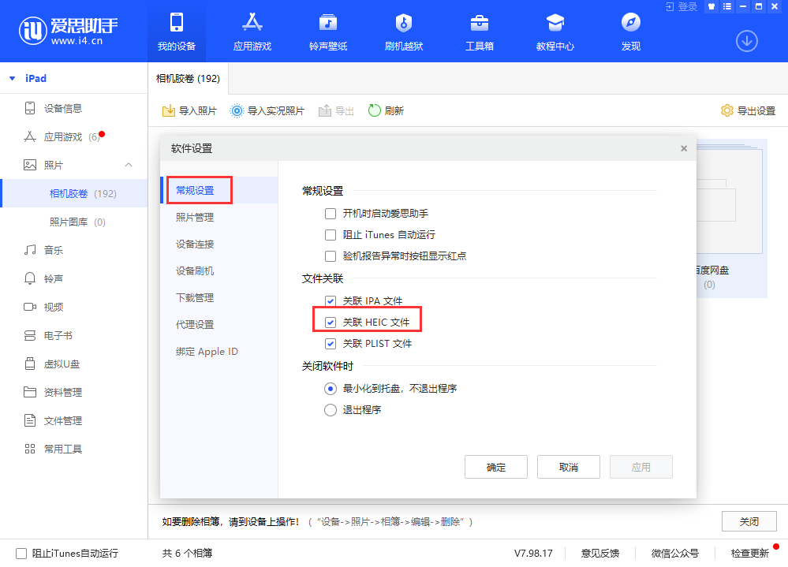Open 导出设置 export settings
The height and width of the screenshot is (567, 788).
[x=748, y=111]
